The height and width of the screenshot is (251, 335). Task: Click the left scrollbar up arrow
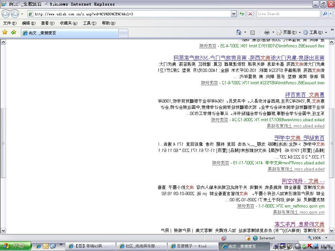pyautogui.click(x=3, y=42)
